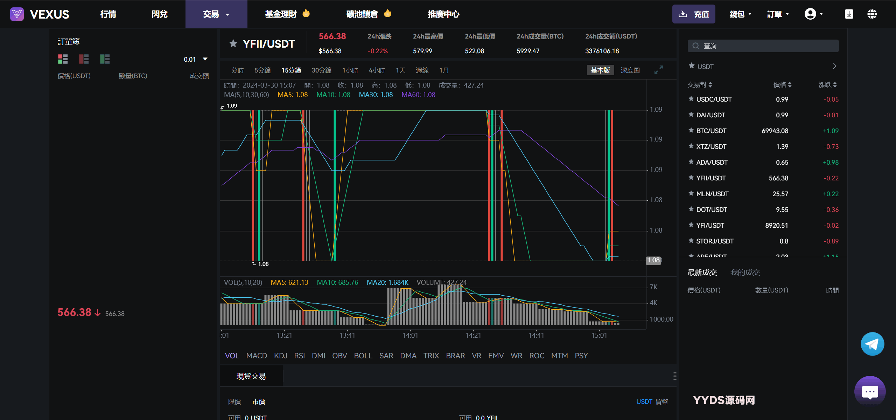Select the 1小時 chart interval tab
896x420 pixels.
click(x=350, y=70)
